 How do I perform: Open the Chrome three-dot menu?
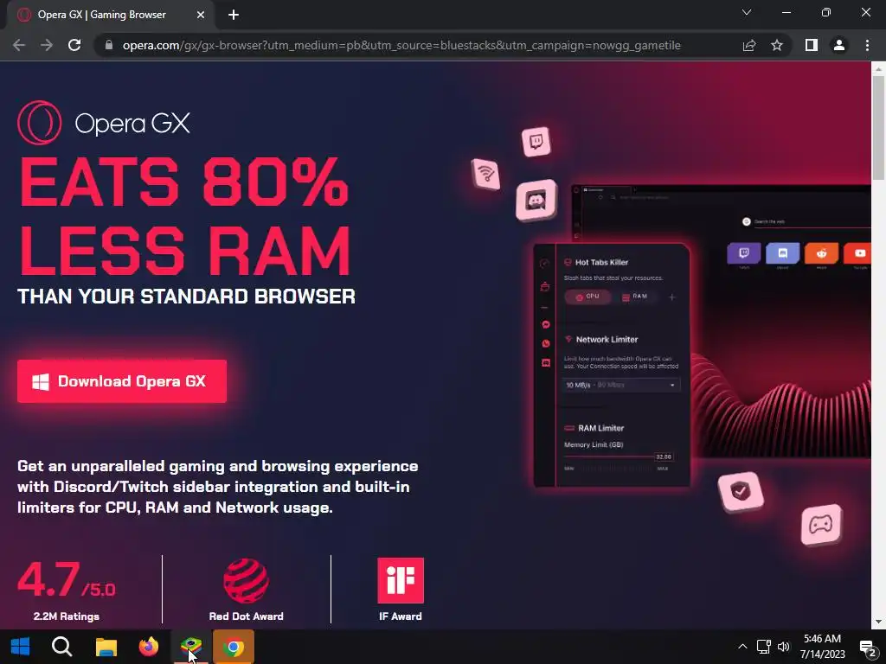pyautogui.click(x=867, y=45)
